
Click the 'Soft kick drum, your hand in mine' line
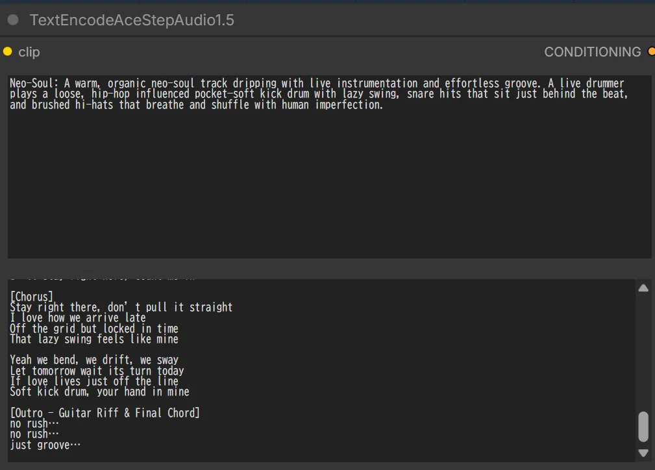99,391
